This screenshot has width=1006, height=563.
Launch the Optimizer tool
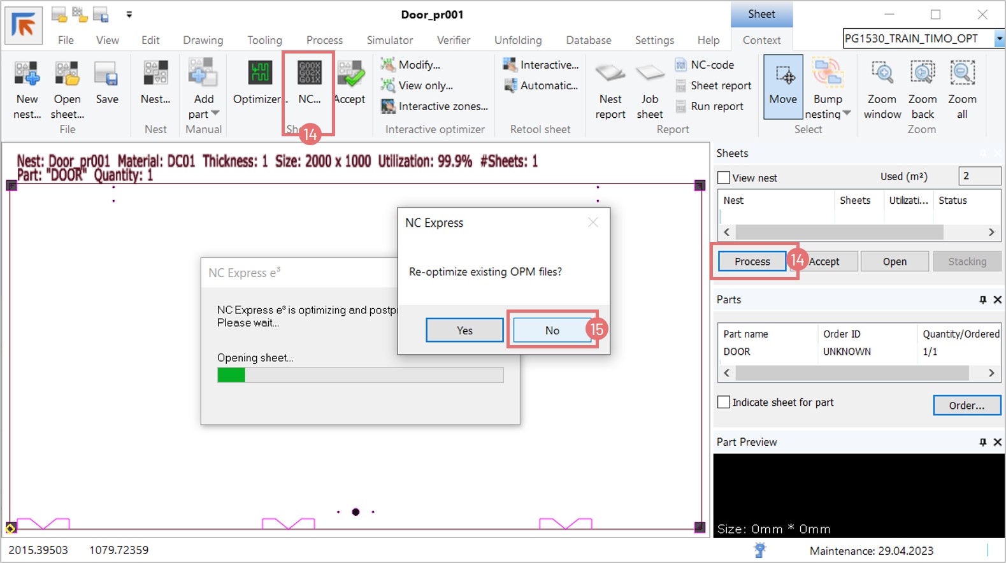[x=259, y=75]
